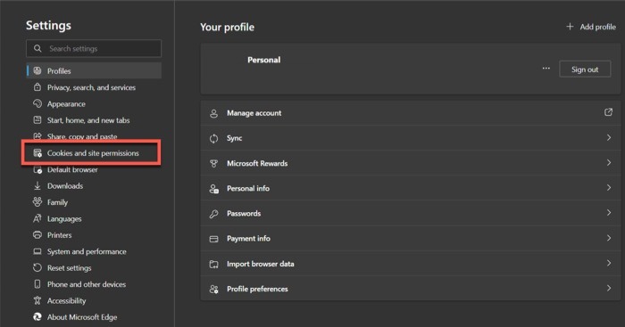
Task: Click the Passwords key icon
Action: click(x=213, y=214)
